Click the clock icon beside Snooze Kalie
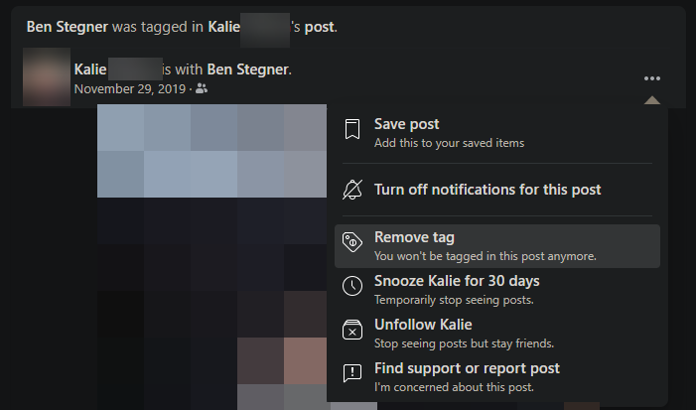The width and height of the screenshot is (696, 410). [x=352, y=288]
